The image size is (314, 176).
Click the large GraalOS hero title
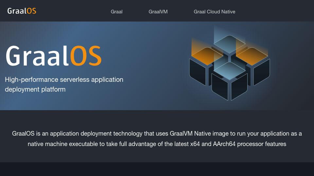[x=54, y=56]
